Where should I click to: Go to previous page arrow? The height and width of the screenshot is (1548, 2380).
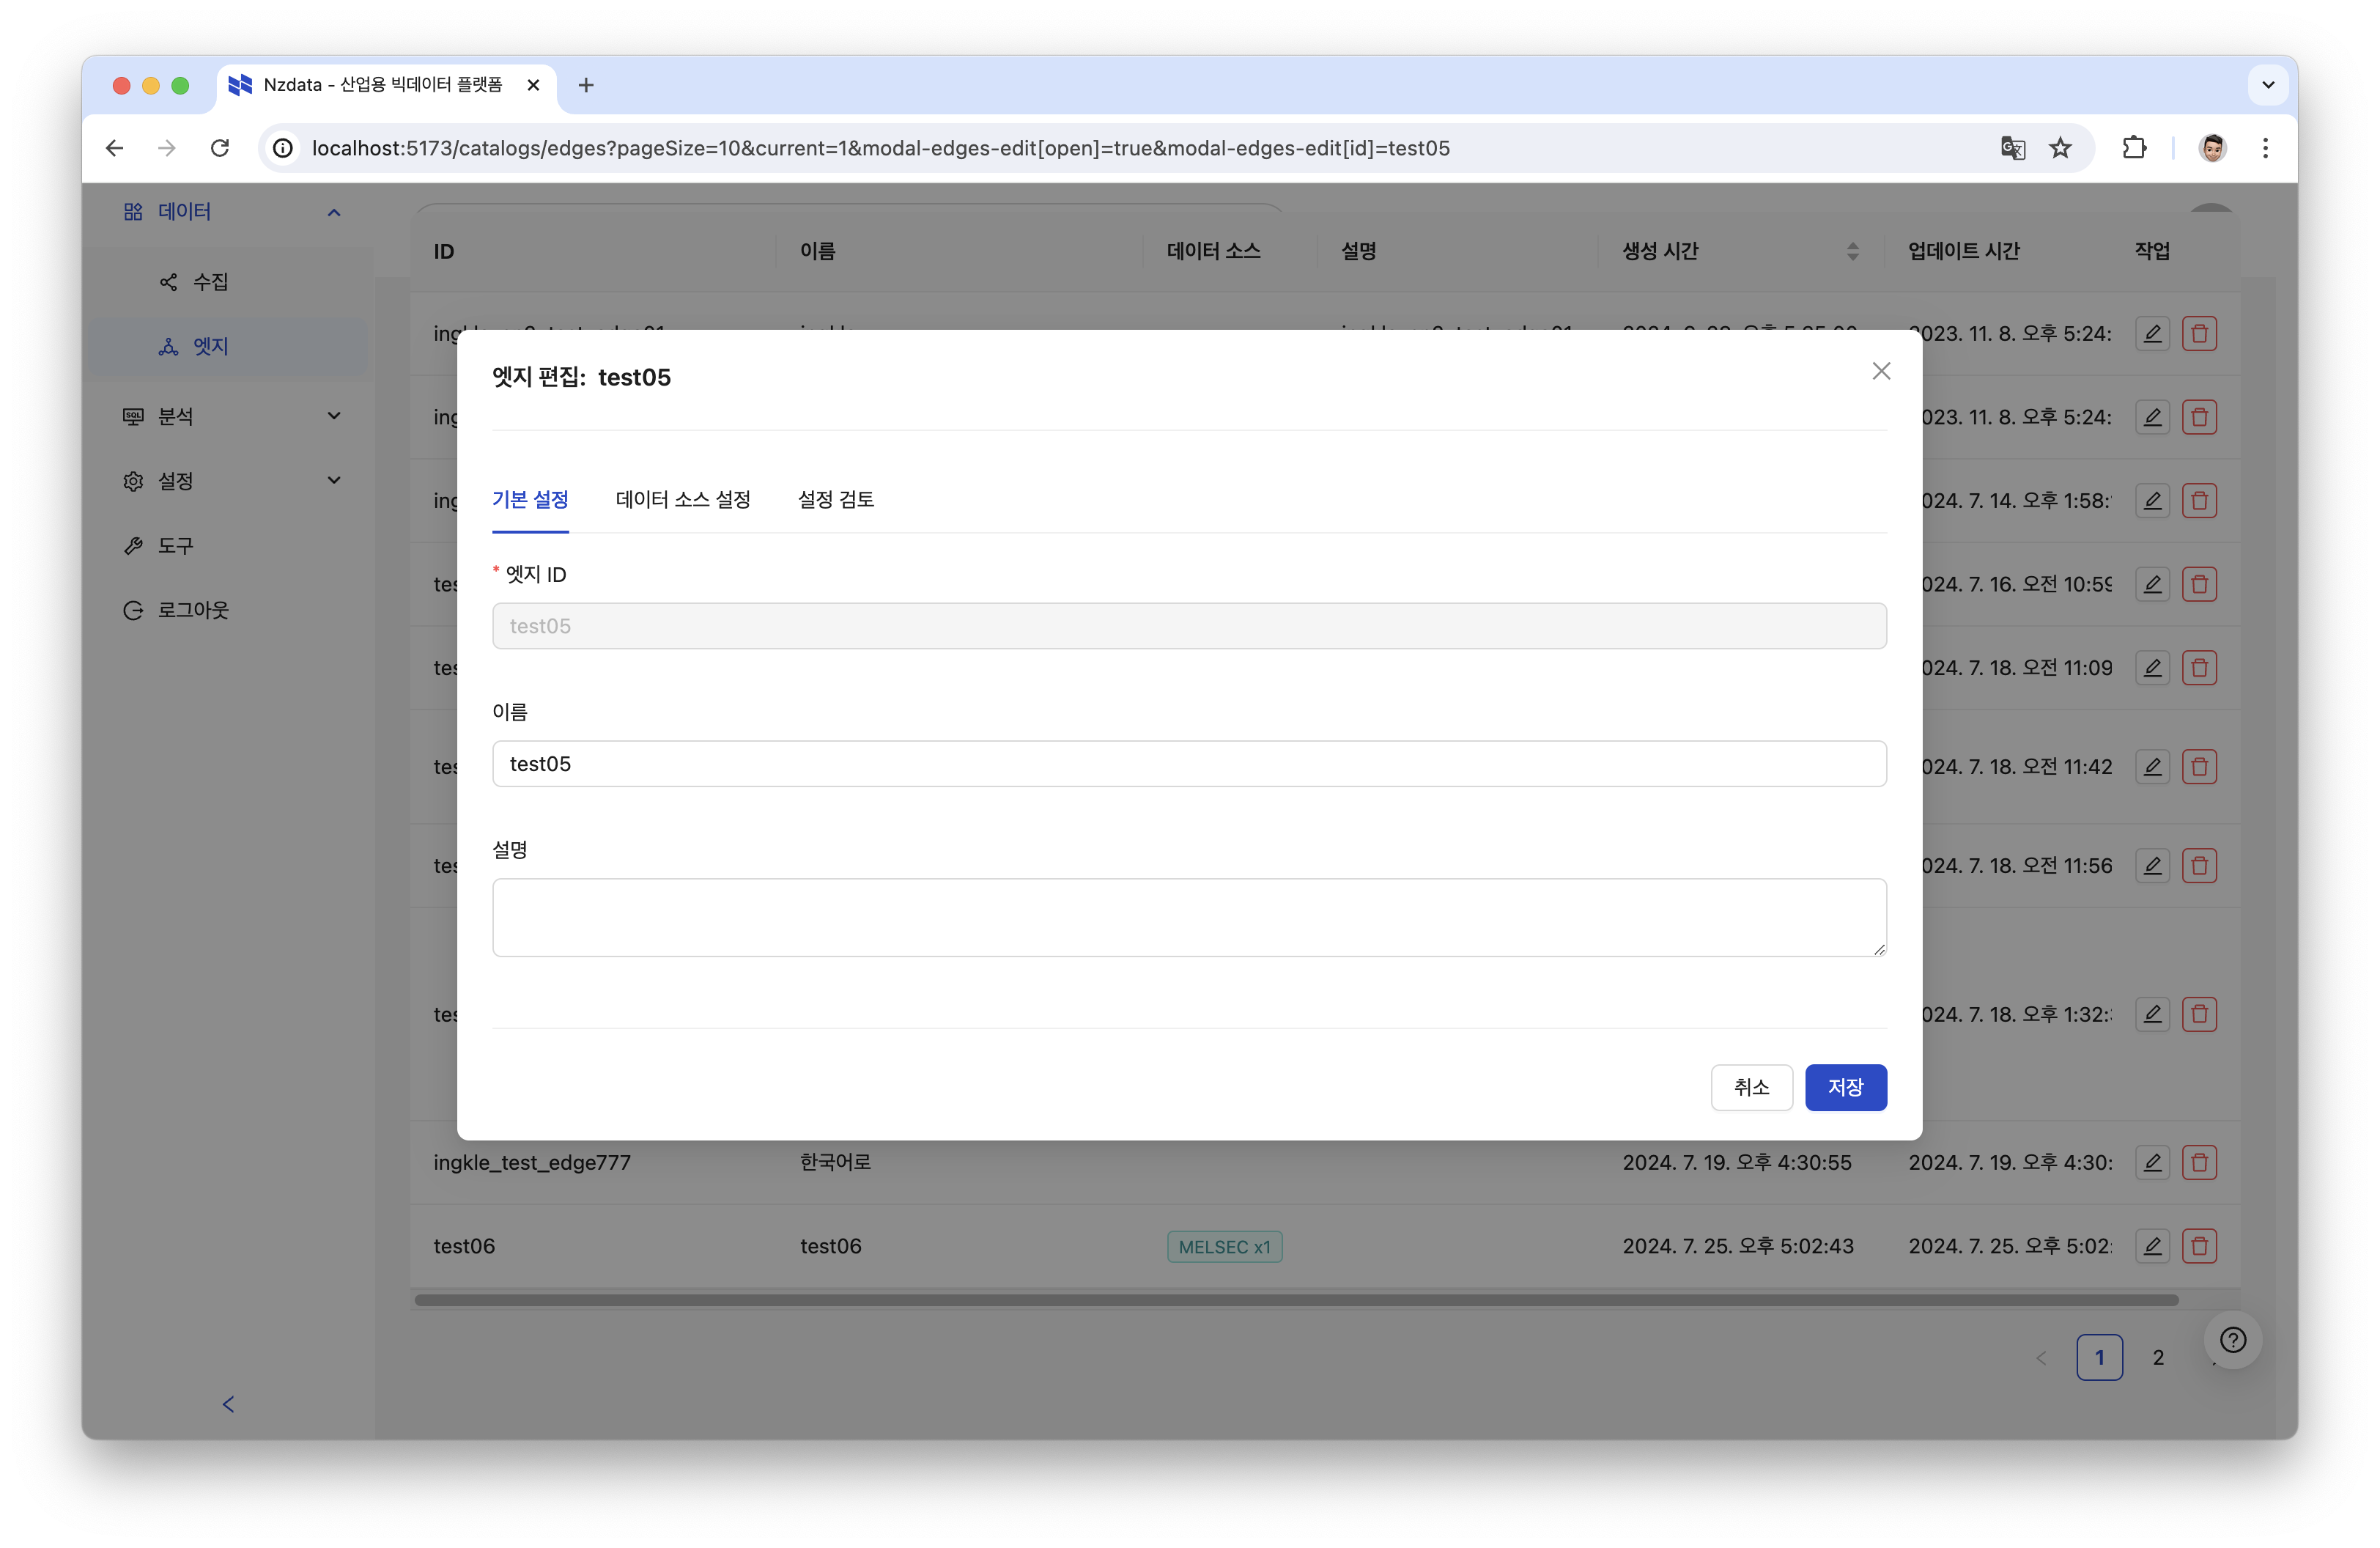(x=2041, y=1357)
